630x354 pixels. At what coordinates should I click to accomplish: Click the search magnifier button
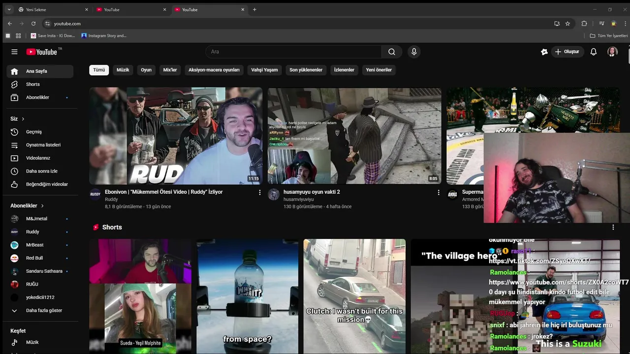pyautogui.click(x=391, y=52)
